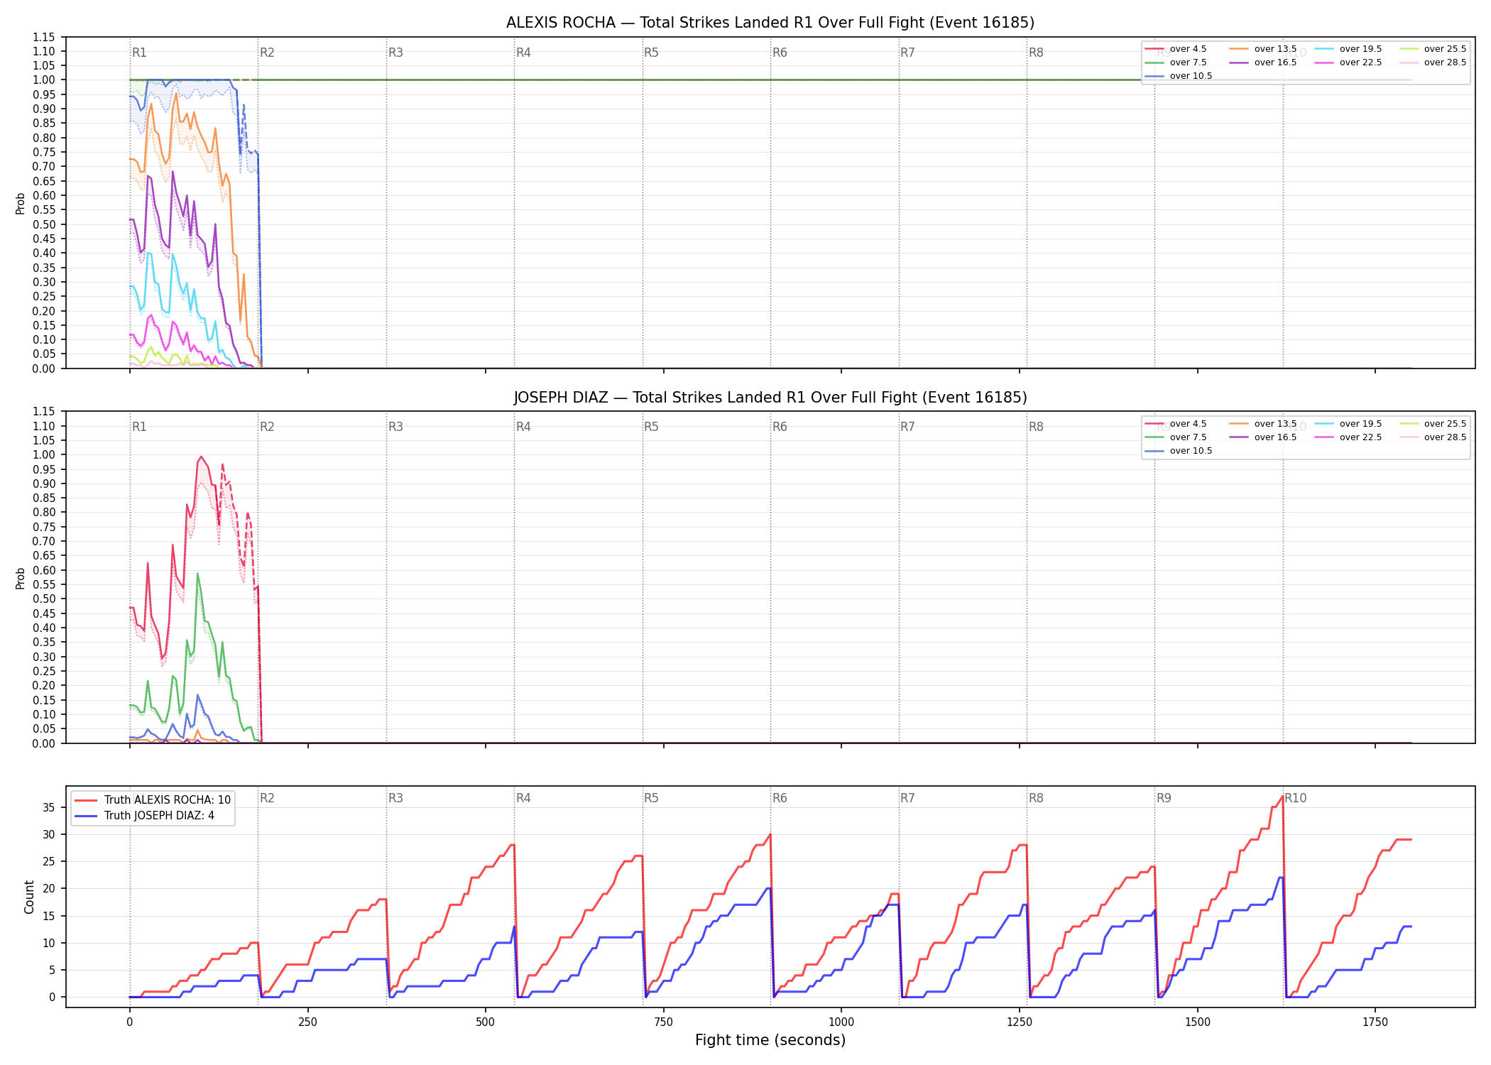The width and height of the screenshot is (1491, 1065).
Task: Click R2 label in the Rocha chart
Action: point(267,53)
